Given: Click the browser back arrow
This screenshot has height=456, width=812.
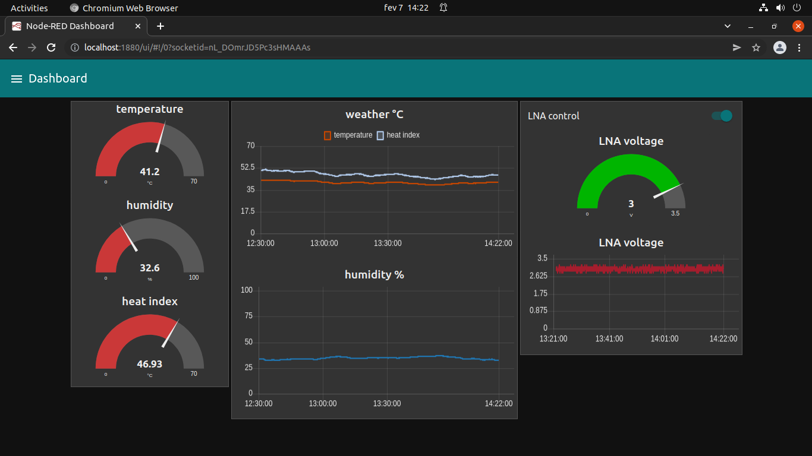Looking at the screenshot, I should pyautogui.click(x=12, y=47).
